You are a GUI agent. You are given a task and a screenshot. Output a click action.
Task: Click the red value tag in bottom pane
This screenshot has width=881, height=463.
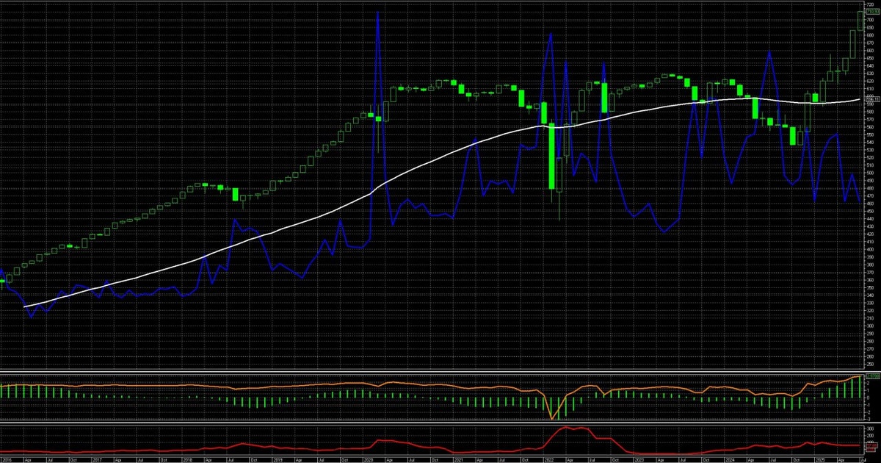(871, 446)
